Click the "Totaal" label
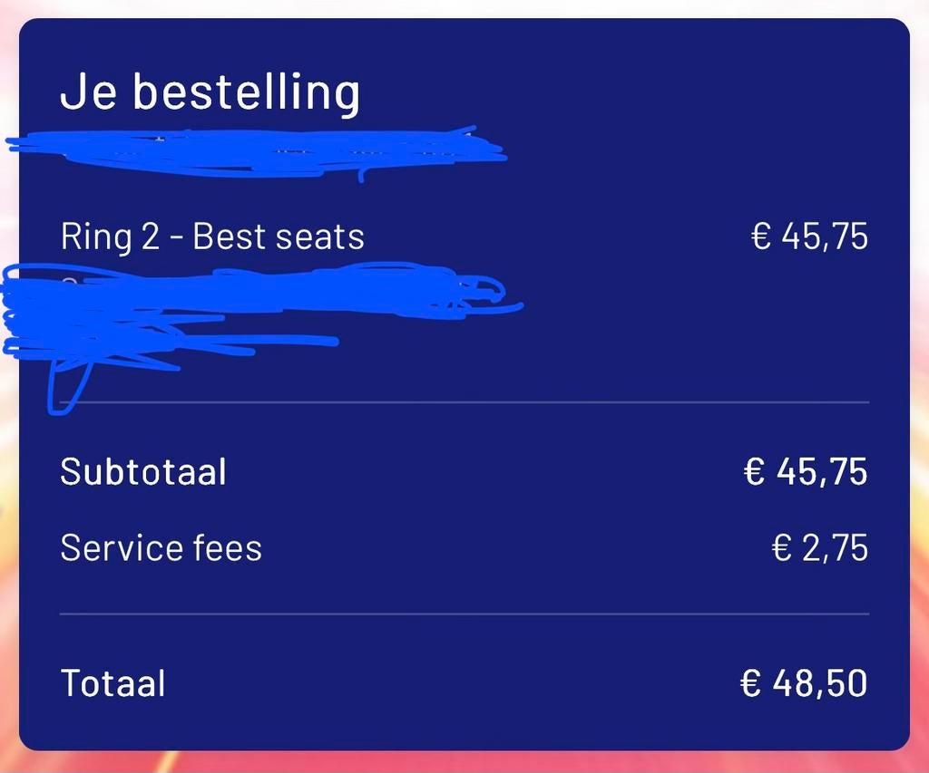This screenshot has height=773, width=929. [112, 682]
